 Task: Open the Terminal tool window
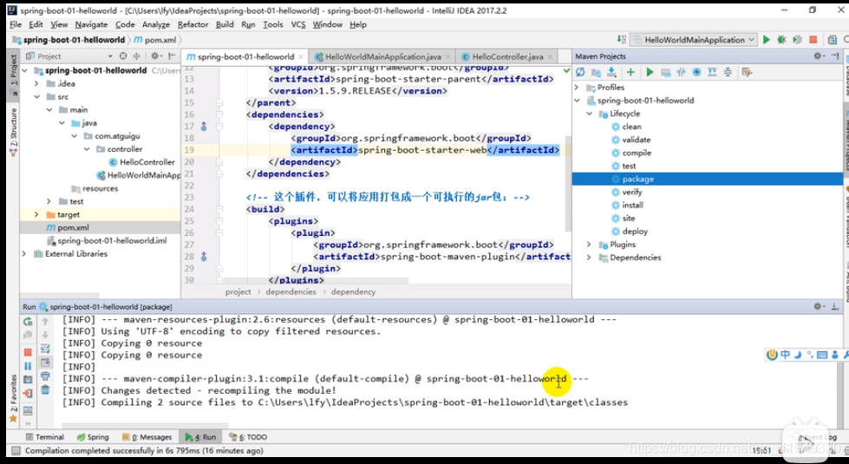tap(45, 437)
